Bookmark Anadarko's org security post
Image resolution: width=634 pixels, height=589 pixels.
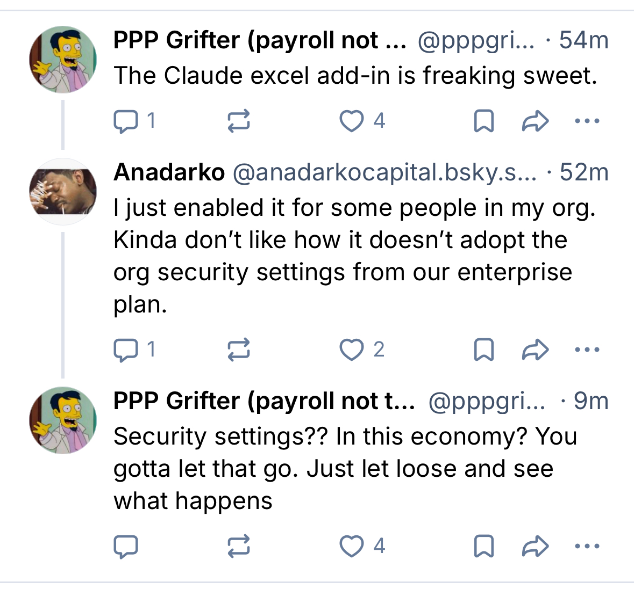[x=484, y=350]
